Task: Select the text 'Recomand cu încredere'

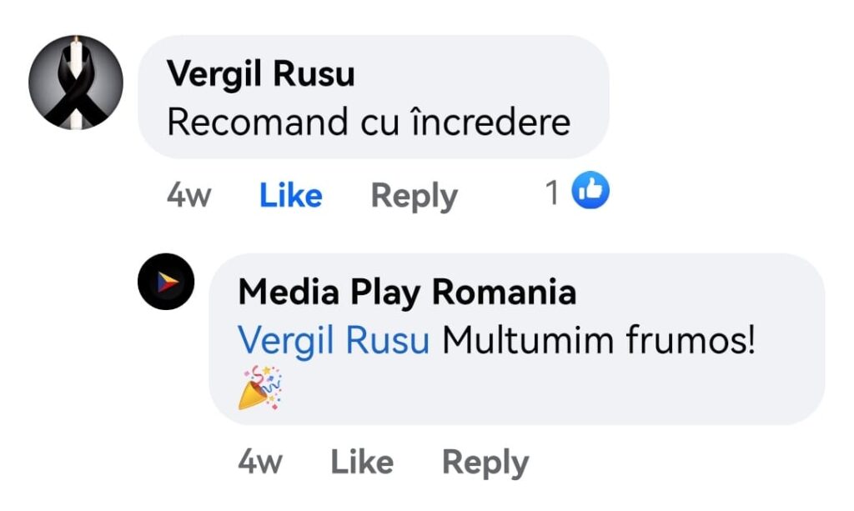Action: (369, 122)
